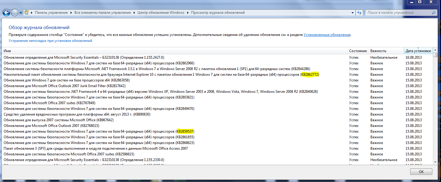Select security update row KB2868623
441x182 pixels.
pyautogui.click(x=218, y=143)
